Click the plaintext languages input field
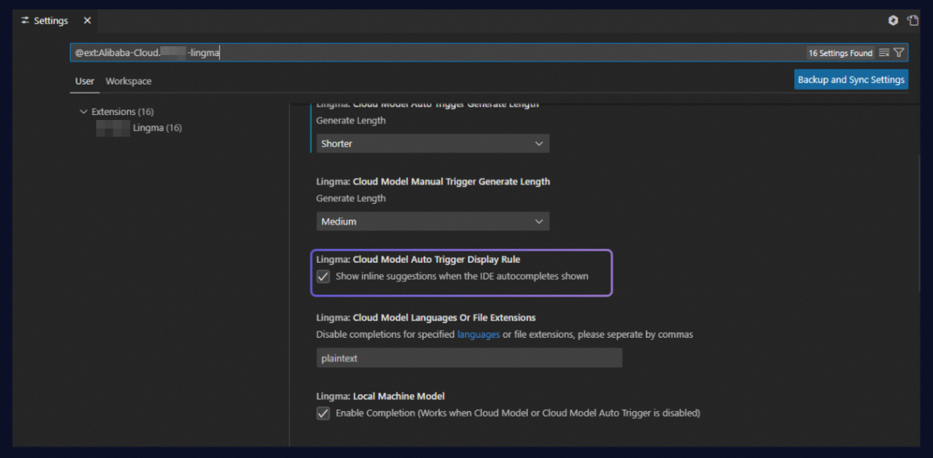The image size is (933, 458). [x=469, y=358]
